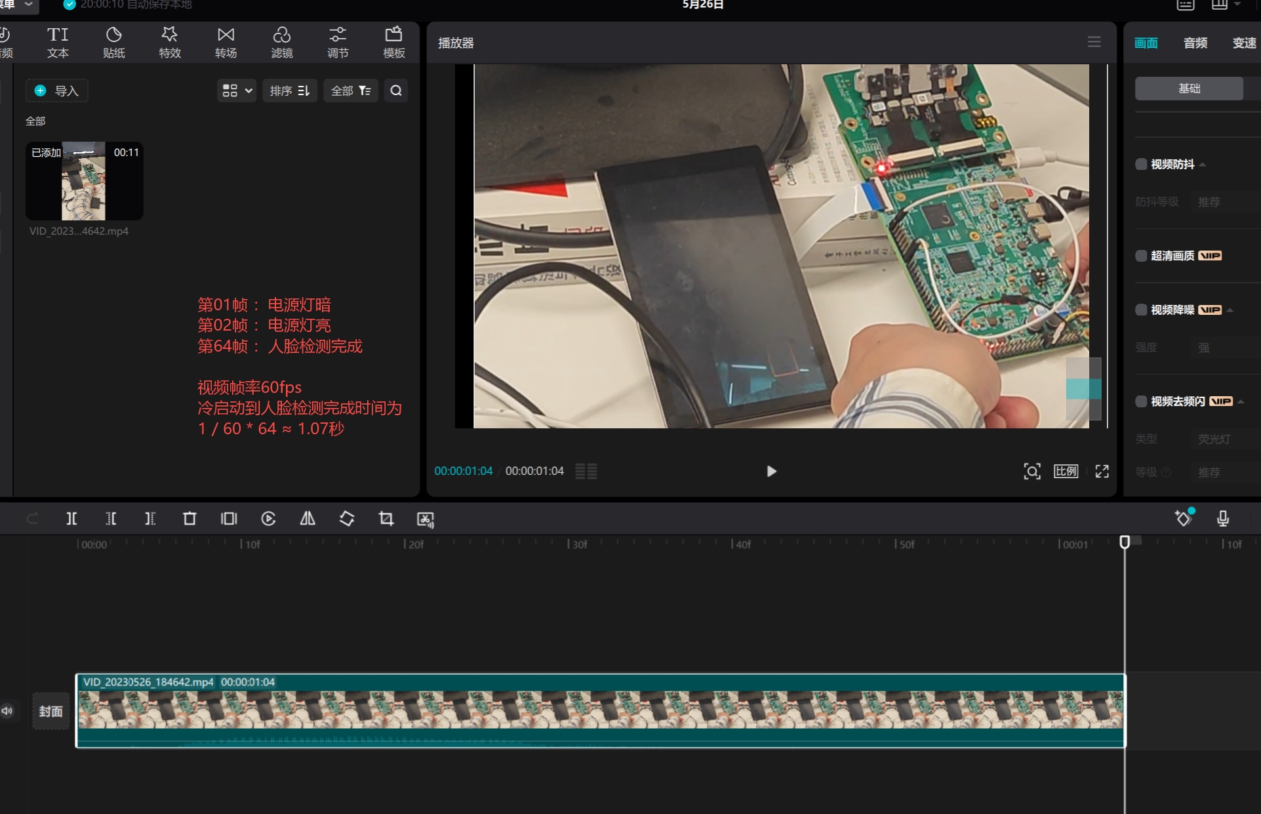Click the crop tool icon
This screenshot has width=1261, height=814.
point(386,519)
